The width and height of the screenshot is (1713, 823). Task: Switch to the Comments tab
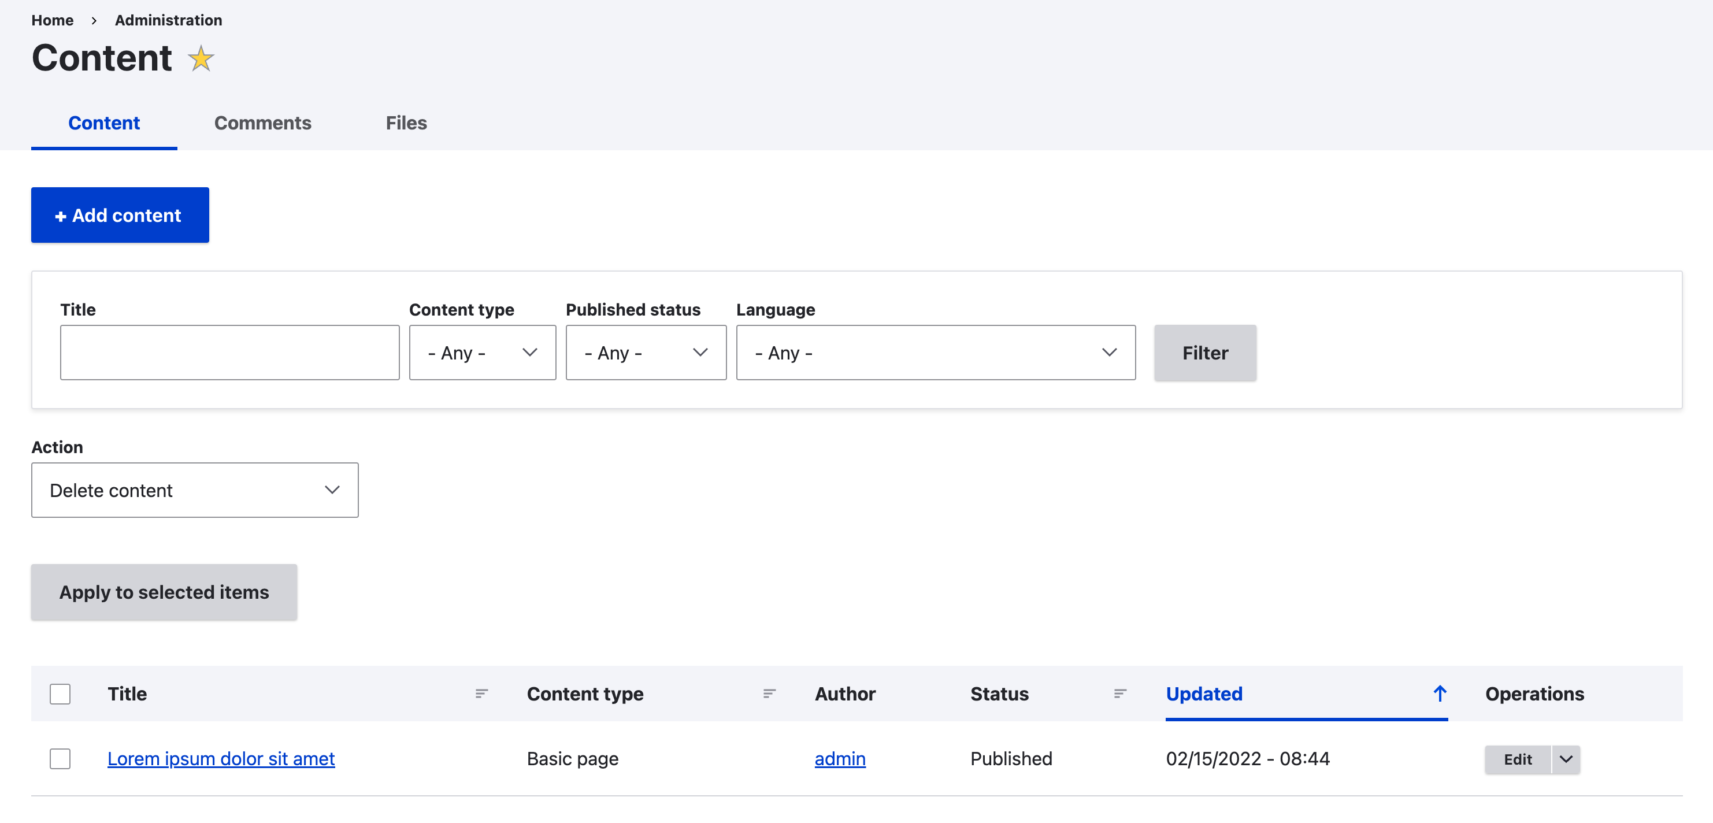264,123
